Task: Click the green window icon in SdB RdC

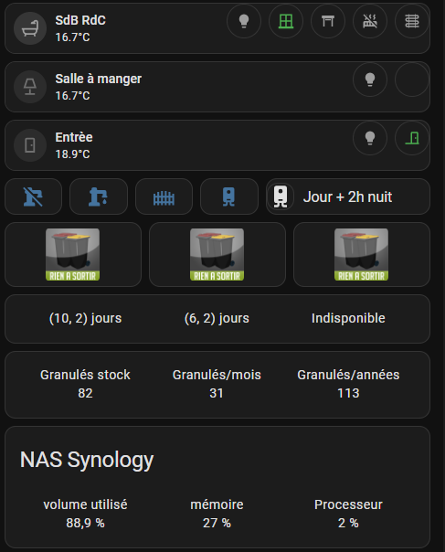Action: click(286, 21)
